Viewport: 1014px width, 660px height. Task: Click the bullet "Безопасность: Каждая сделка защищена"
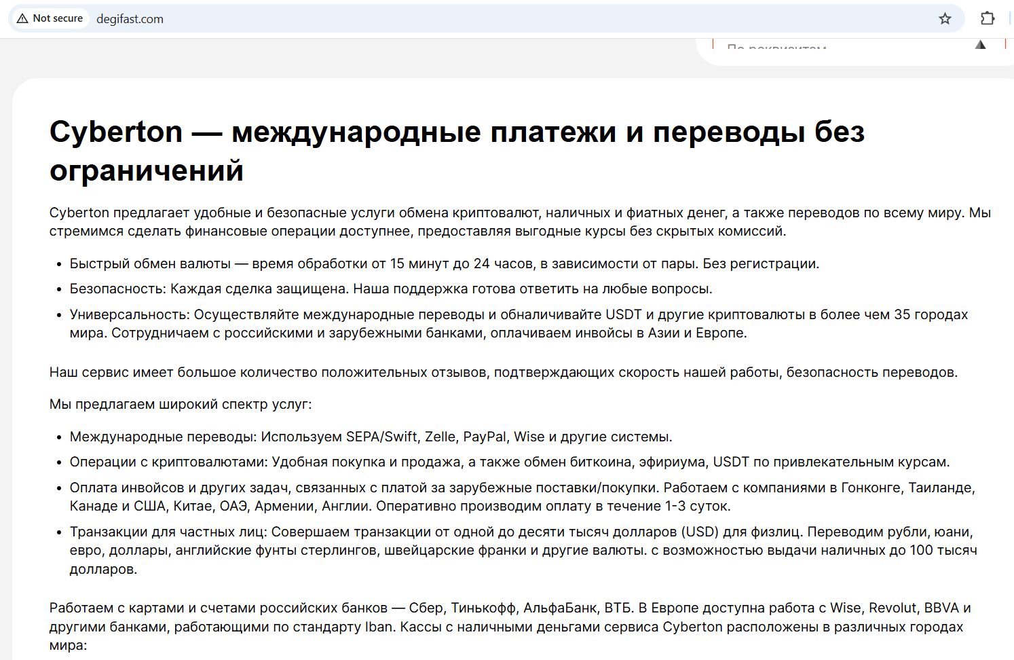[391, 289]
